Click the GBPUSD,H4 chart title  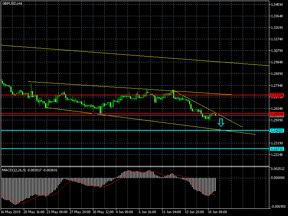click(12, 3)
